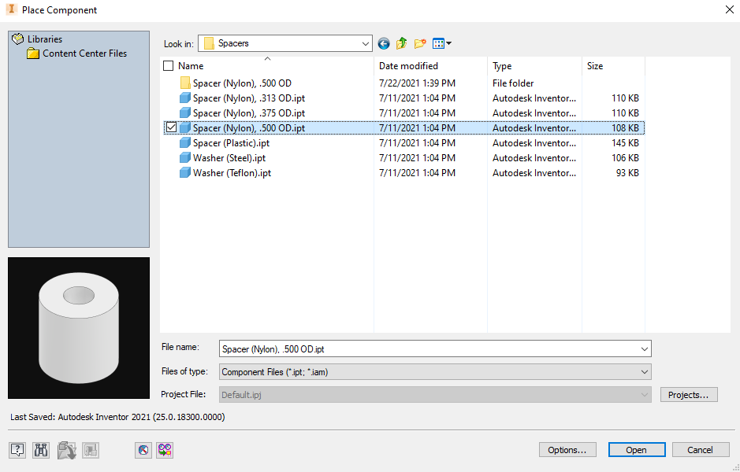Select the Washer (Teflon).ipt file

click(232, 173)
